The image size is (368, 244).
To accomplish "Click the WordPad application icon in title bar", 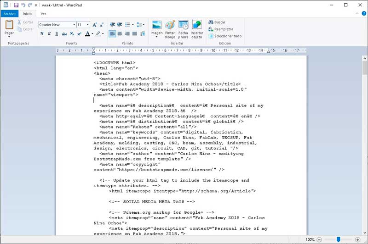I will [6, 5].
